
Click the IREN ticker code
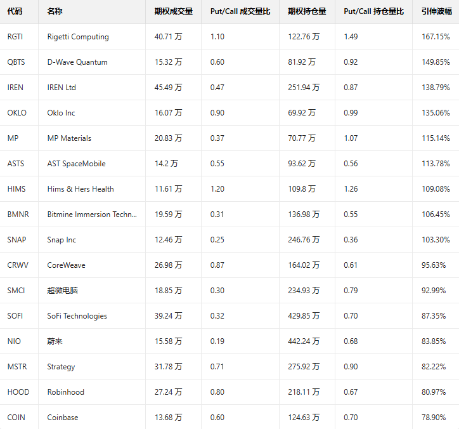[15, 88]
